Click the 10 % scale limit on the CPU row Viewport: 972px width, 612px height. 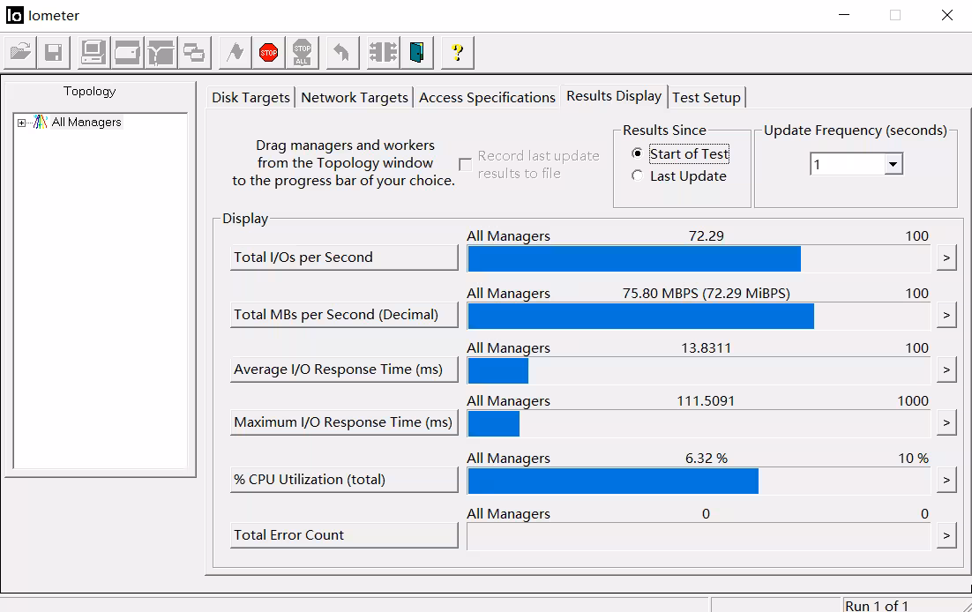913,459
